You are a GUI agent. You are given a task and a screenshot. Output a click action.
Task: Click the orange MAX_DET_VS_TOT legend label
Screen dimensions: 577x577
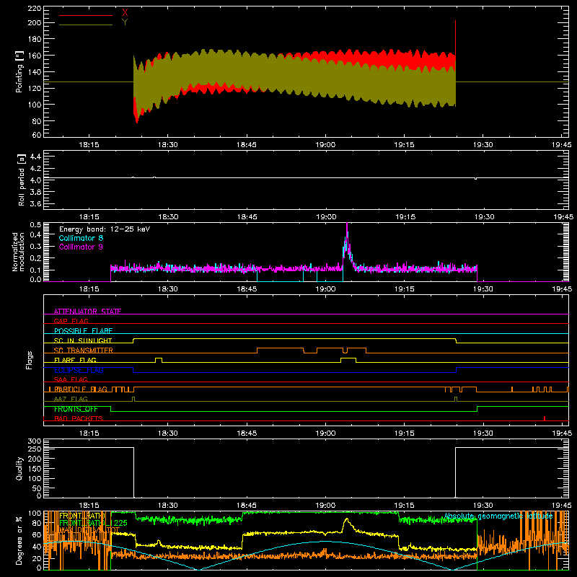(x=89, y=530)
